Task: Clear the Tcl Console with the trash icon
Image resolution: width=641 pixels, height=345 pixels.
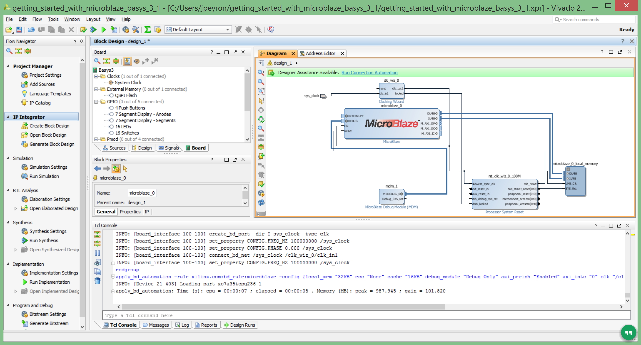Action: (97, 281)
